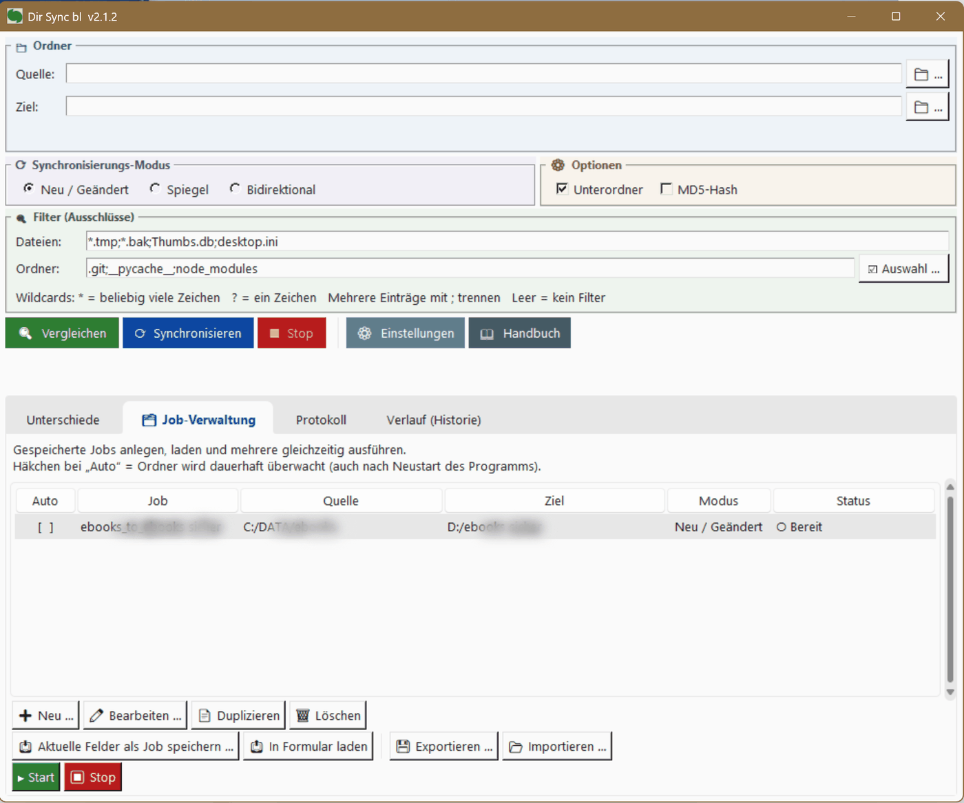This screenshot has height=803, width=964.
Task: Open the Handbuch manual
Action: pyautogui.click(x=520, y=333)
